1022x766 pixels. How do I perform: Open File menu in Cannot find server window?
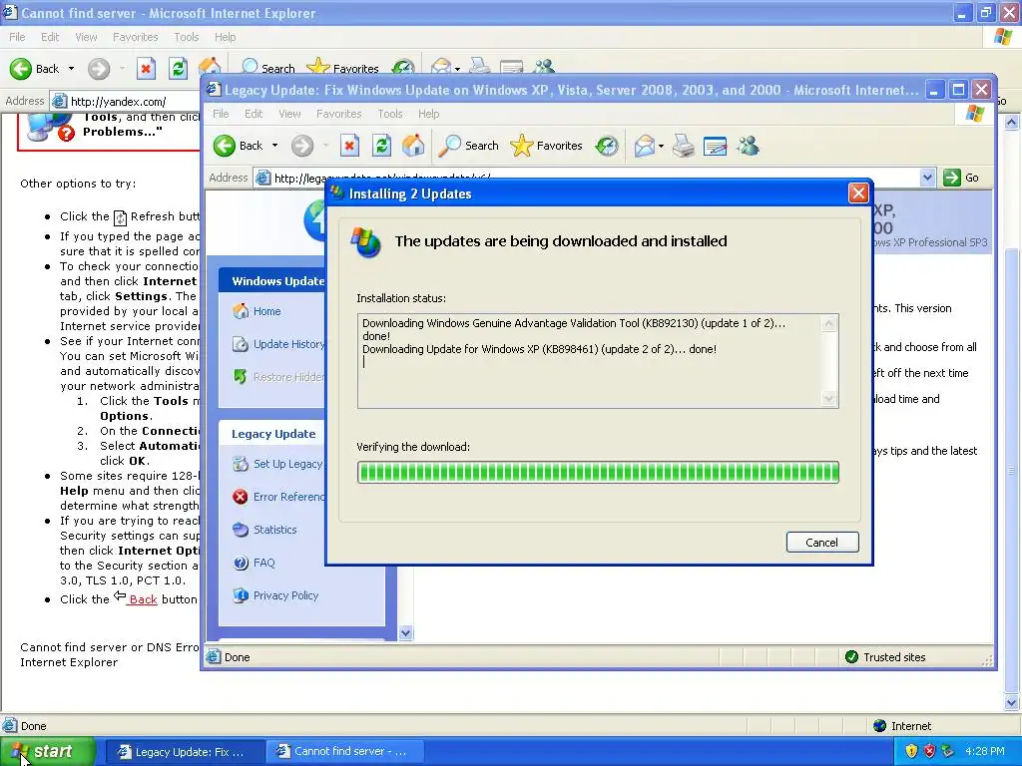[x=17, y=37]
